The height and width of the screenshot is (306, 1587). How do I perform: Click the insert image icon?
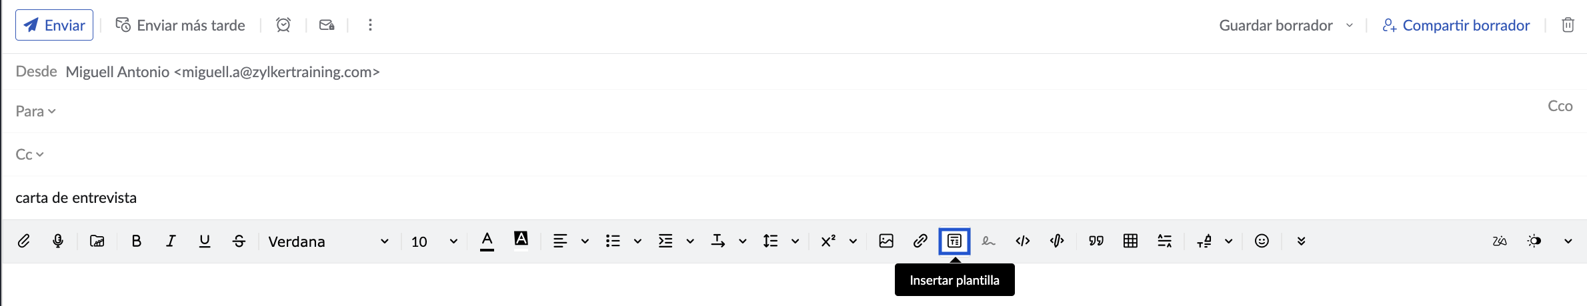(886, 241)
